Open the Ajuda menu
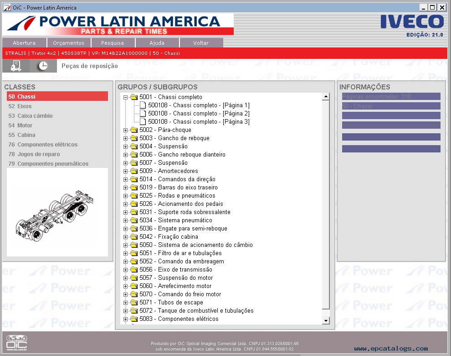 point(157,42)
